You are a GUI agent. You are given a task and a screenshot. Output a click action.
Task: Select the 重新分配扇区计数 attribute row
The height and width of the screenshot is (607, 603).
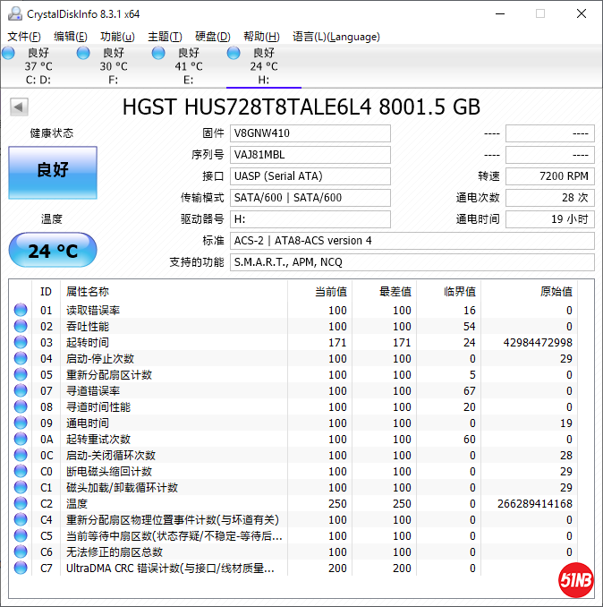[109, 375]
